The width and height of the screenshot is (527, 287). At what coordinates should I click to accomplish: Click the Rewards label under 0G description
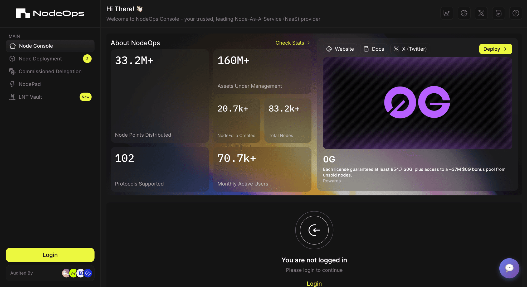tap(332, 181)
